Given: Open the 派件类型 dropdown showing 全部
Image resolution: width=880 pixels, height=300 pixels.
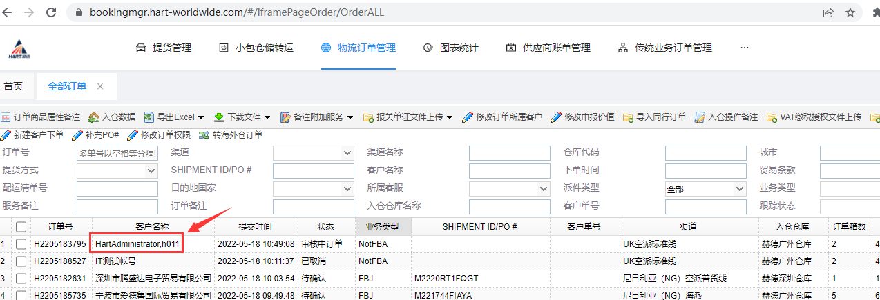Looking at the screenshot, I should point(705,189).
